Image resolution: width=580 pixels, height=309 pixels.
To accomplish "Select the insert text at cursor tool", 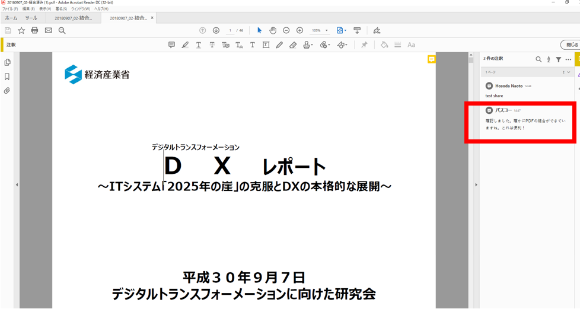I will pyautogui.click(x=239, y=44).
